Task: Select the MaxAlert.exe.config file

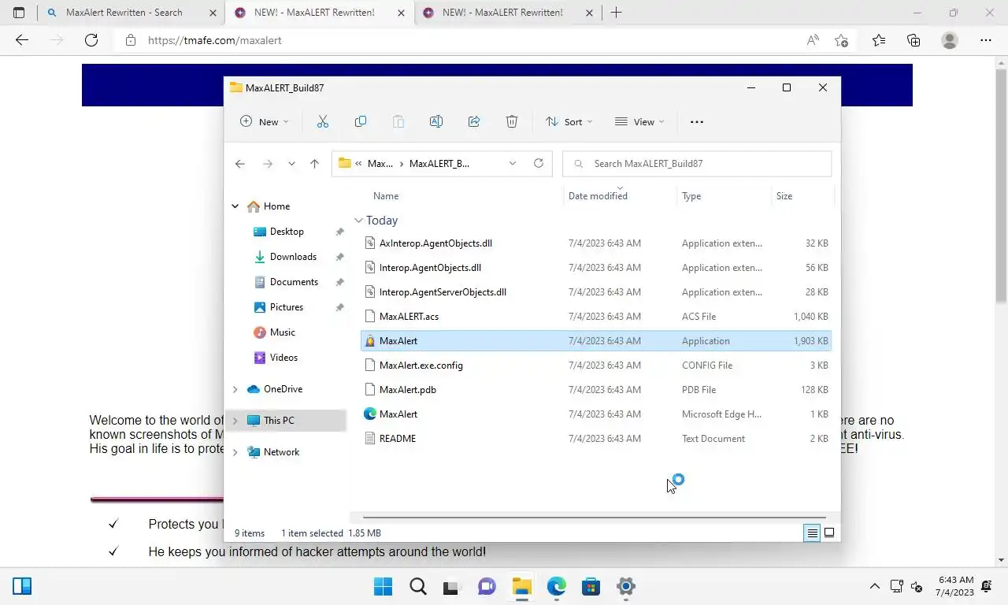Action: click(596, 366)
